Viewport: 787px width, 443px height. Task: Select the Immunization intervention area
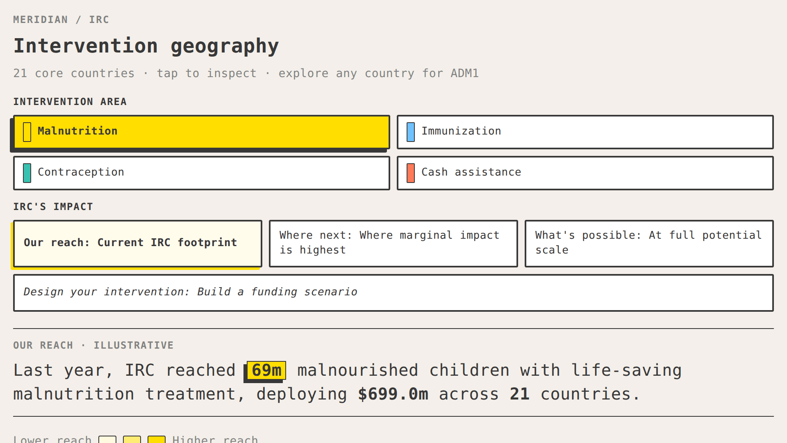585,132
